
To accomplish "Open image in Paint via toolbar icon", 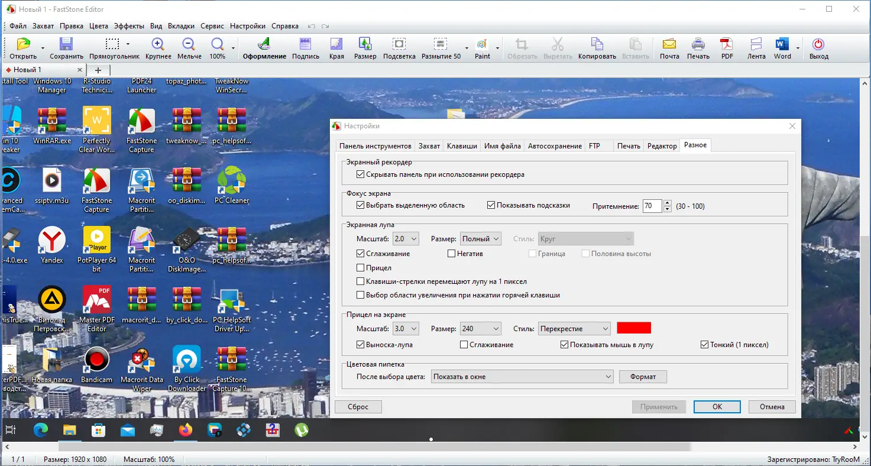I will point(482,44).
